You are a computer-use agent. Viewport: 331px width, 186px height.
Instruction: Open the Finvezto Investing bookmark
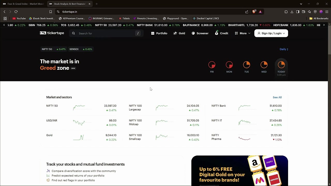pos(146,19)
